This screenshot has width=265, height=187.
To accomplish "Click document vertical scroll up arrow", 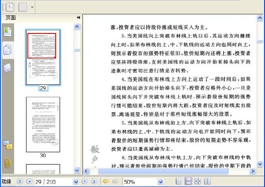I will (260, 18).
